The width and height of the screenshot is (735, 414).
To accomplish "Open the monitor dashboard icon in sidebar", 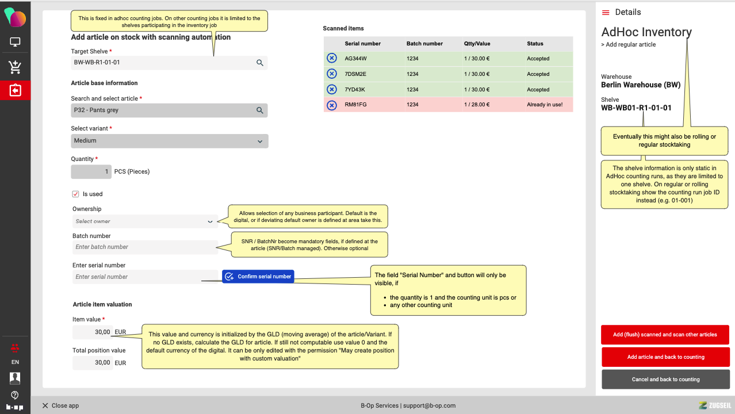I will tap(15, 42).
